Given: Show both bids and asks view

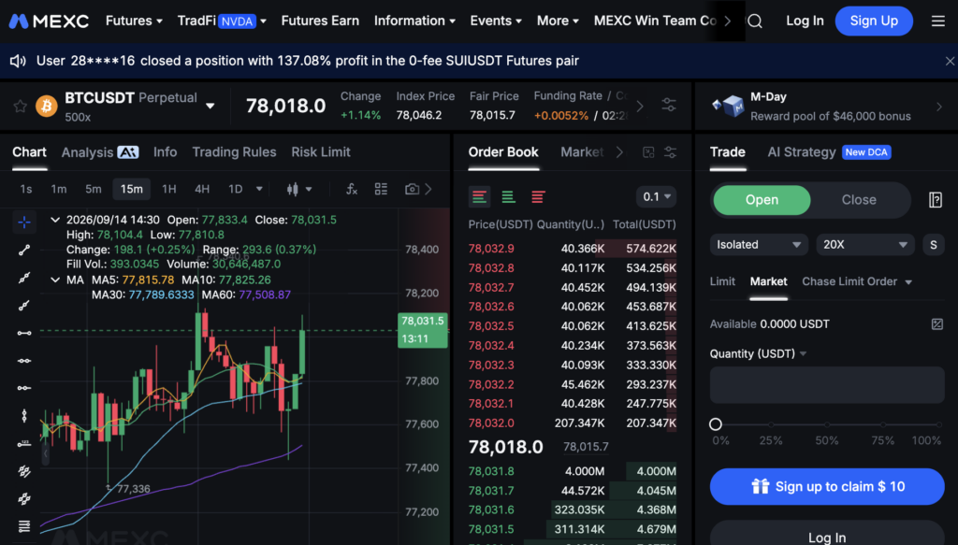Looking at the screenshot, I should [x=480, y=197].
